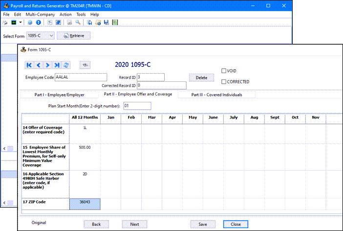Image resolution: width=343 pixels, height=231 pixels.
Task: Click the Plan Start Month input field
Action: coord(137,105)
